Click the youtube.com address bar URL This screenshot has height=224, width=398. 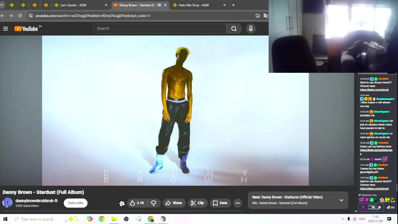click(93, 16)
